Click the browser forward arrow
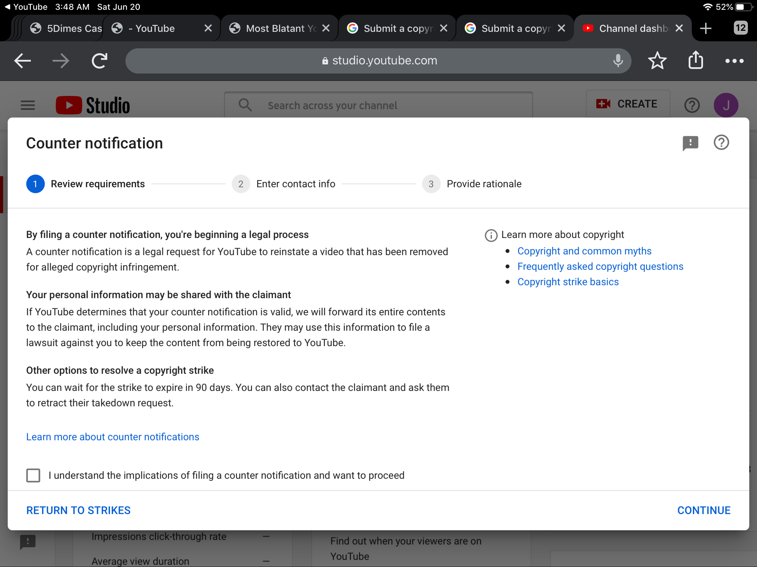Viewport: 757px width, 567px height. [x=61, y=61]
